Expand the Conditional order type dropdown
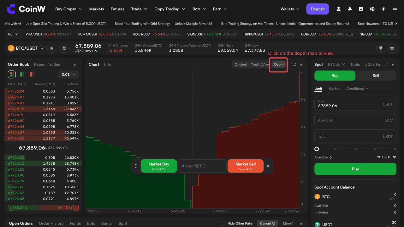The width and height of the screenshot is (404, 227). (x=357, y=89)
